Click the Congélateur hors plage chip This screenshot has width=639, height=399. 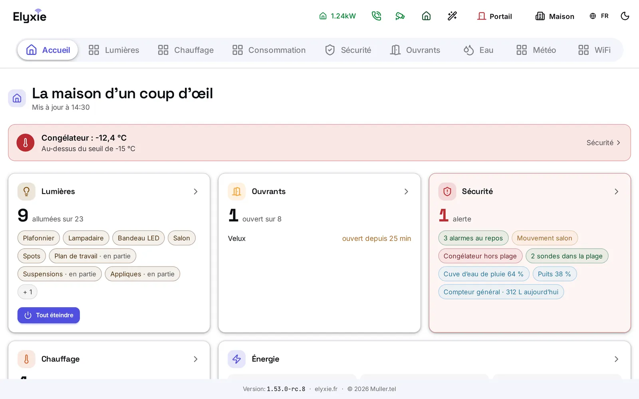pos(480,256)
